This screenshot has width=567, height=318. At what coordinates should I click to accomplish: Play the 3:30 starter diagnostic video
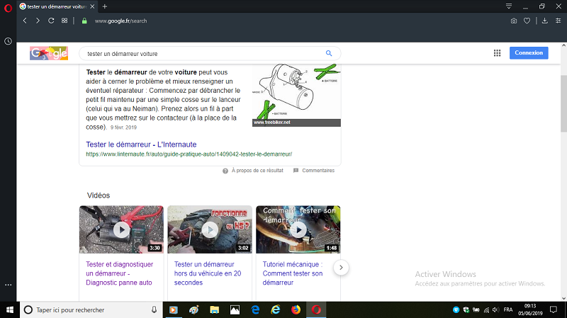coord(121,229)
